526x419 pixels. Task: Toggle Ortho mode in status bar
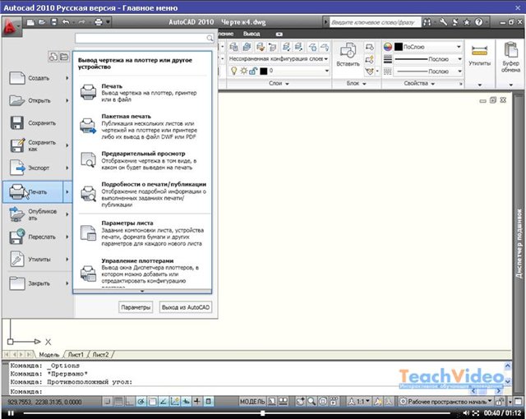tap(130, 401)
